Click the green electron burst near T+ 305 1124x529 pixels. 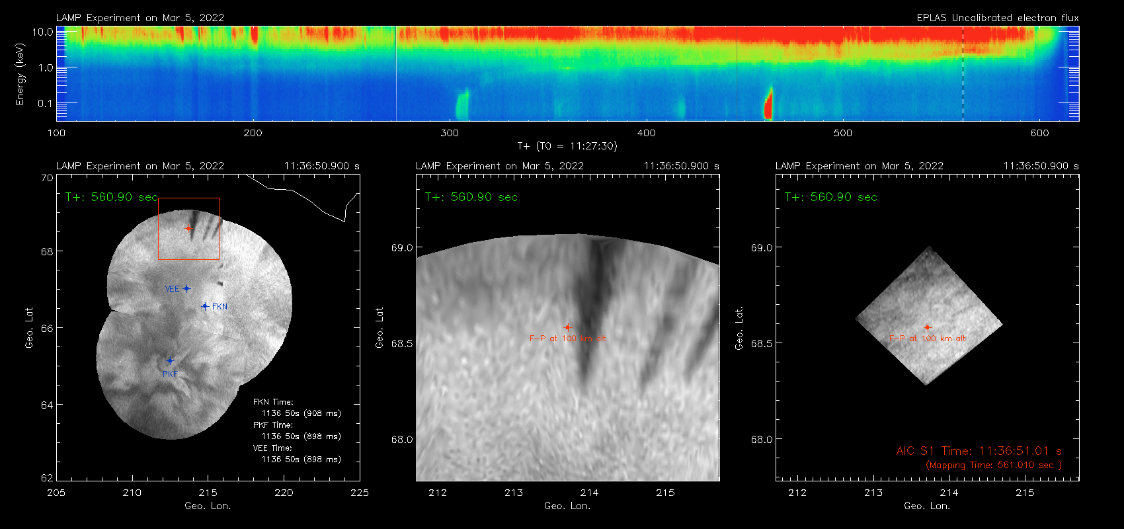[462, 104]
